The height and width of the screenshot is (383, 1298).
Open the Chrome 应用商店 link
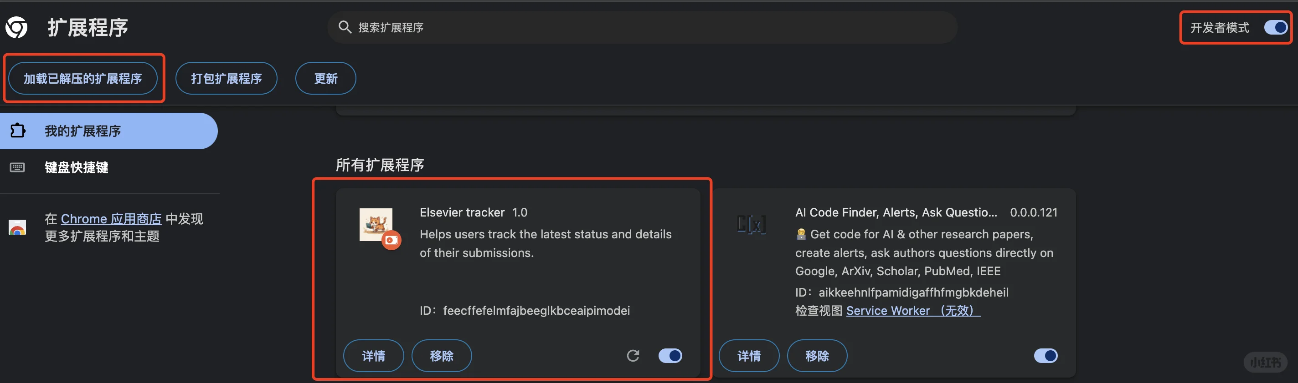[x=111, y=219]
